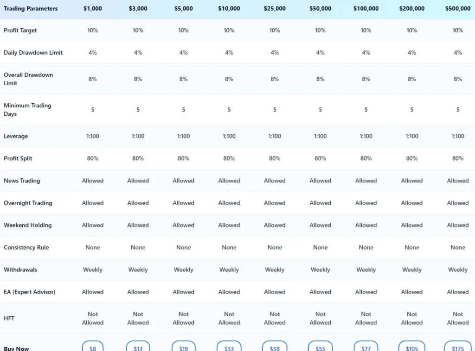Select the $1,000 column header
Screen dimensions: 475x351
point(93,8)
